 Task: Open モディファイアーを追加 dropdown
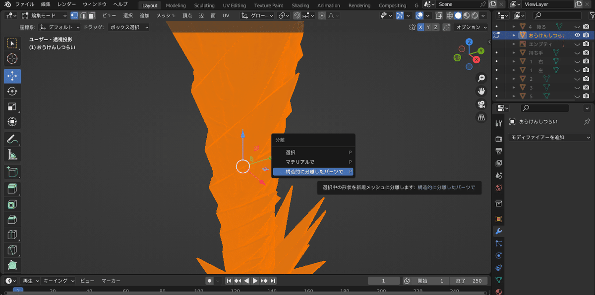pyautogui.click(x=550, y=137)
